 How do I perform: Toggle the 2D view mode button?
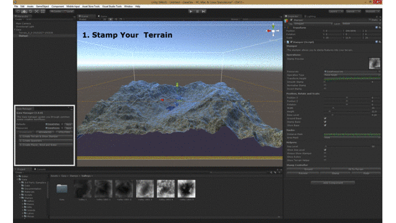coord(105,19)
